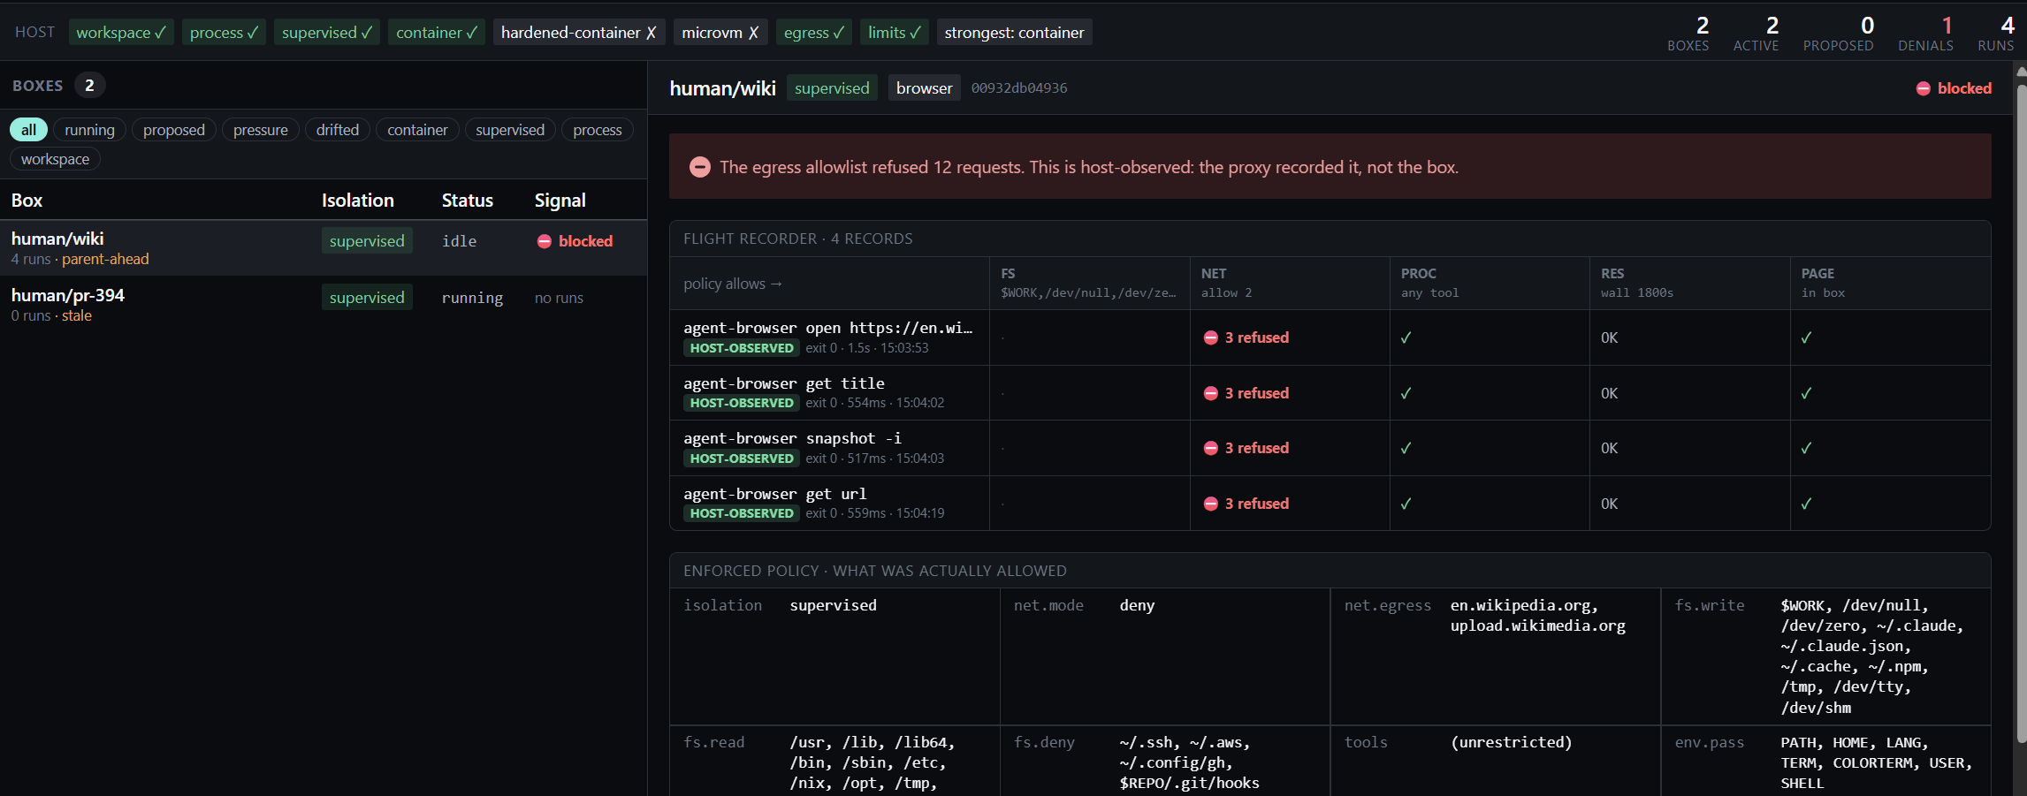Click the PAGE checkmark in the snapshot -i row
This screenshot has width=2027, height=796.
pyautogui.click(x=1807, y=448)
